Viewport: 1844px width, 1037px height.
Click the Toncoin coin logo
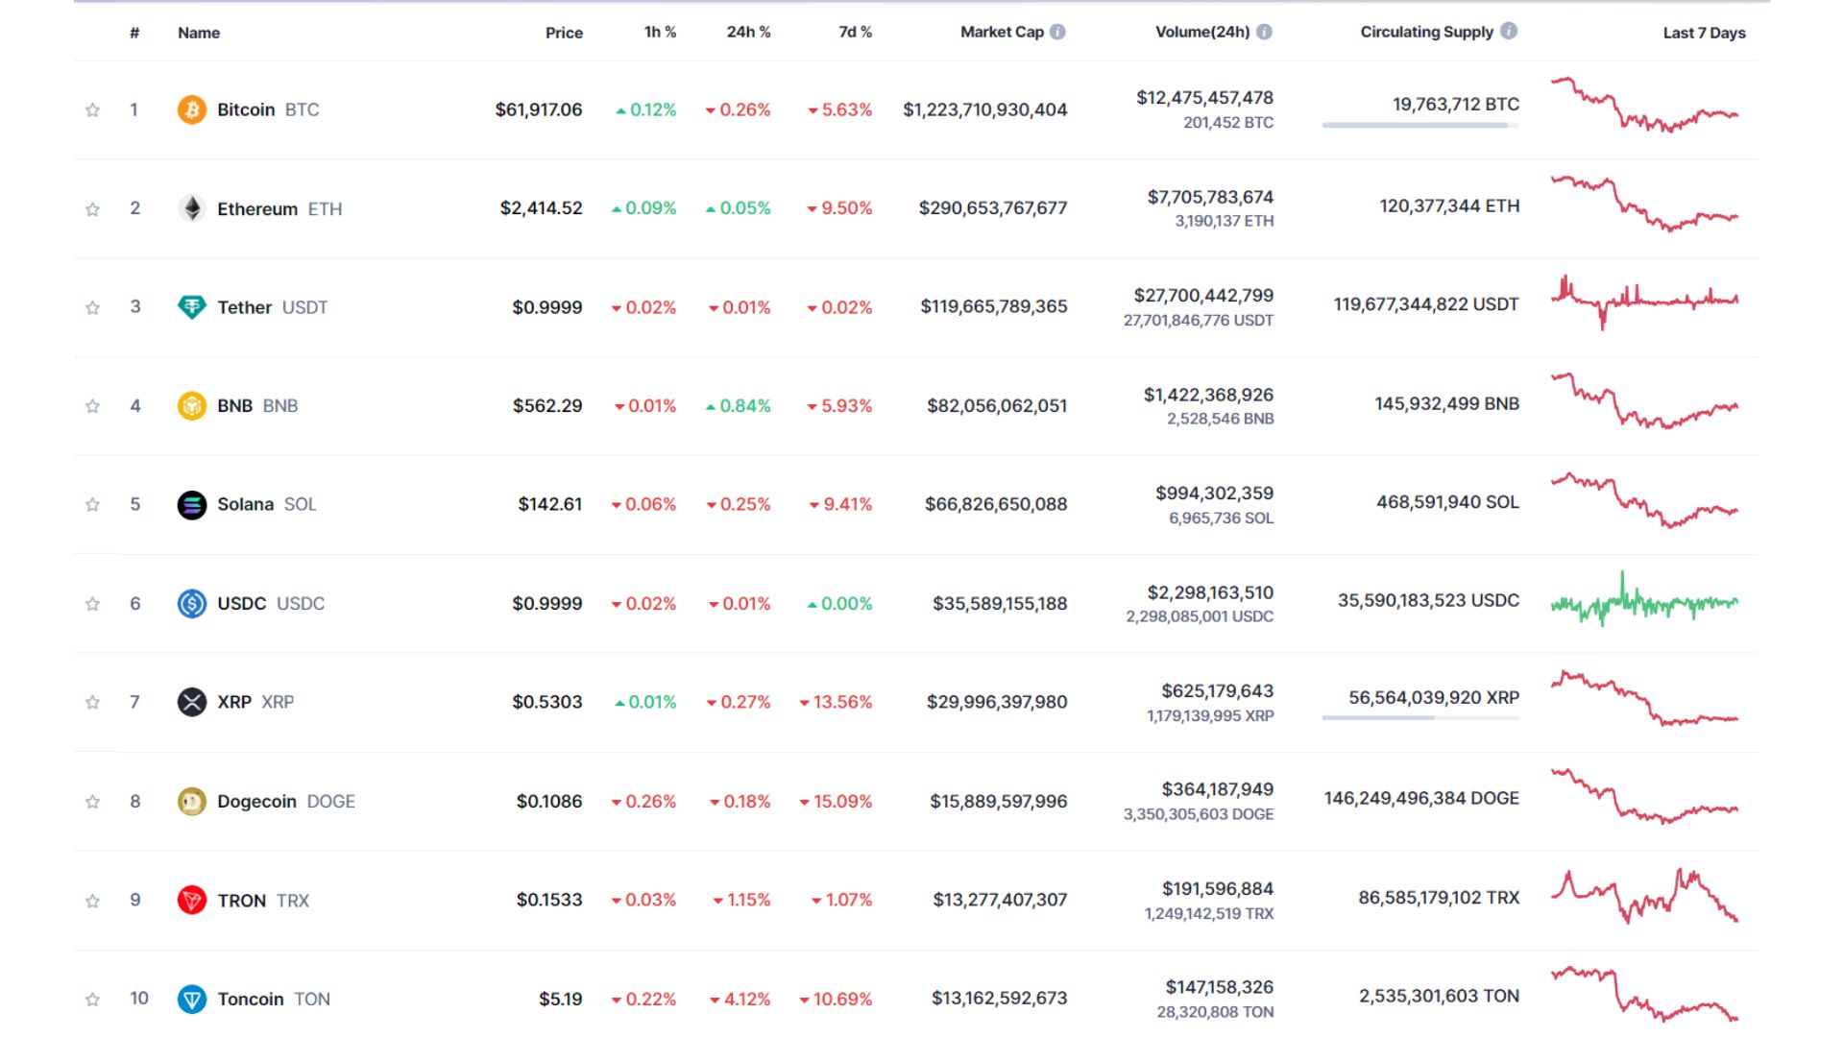(192, 999)
